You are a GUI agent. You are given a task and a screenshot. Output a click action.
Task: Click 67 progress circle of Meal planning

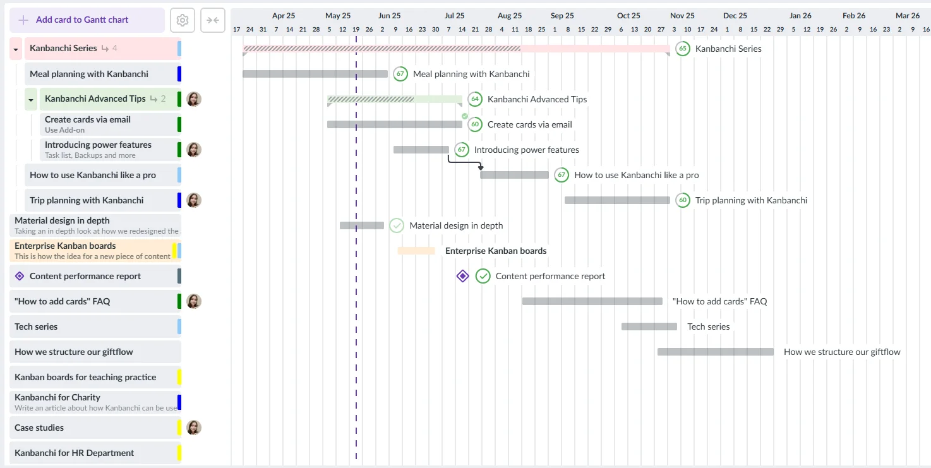click(400, 74)
